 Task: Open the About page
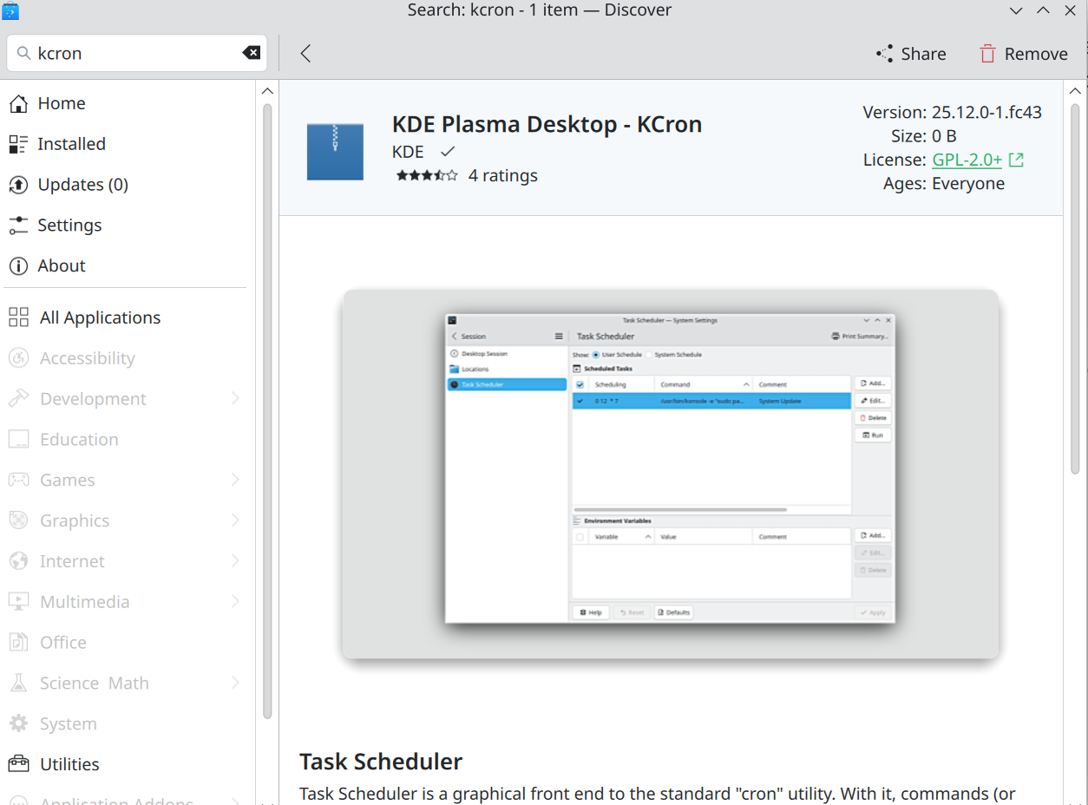point(62,266)
